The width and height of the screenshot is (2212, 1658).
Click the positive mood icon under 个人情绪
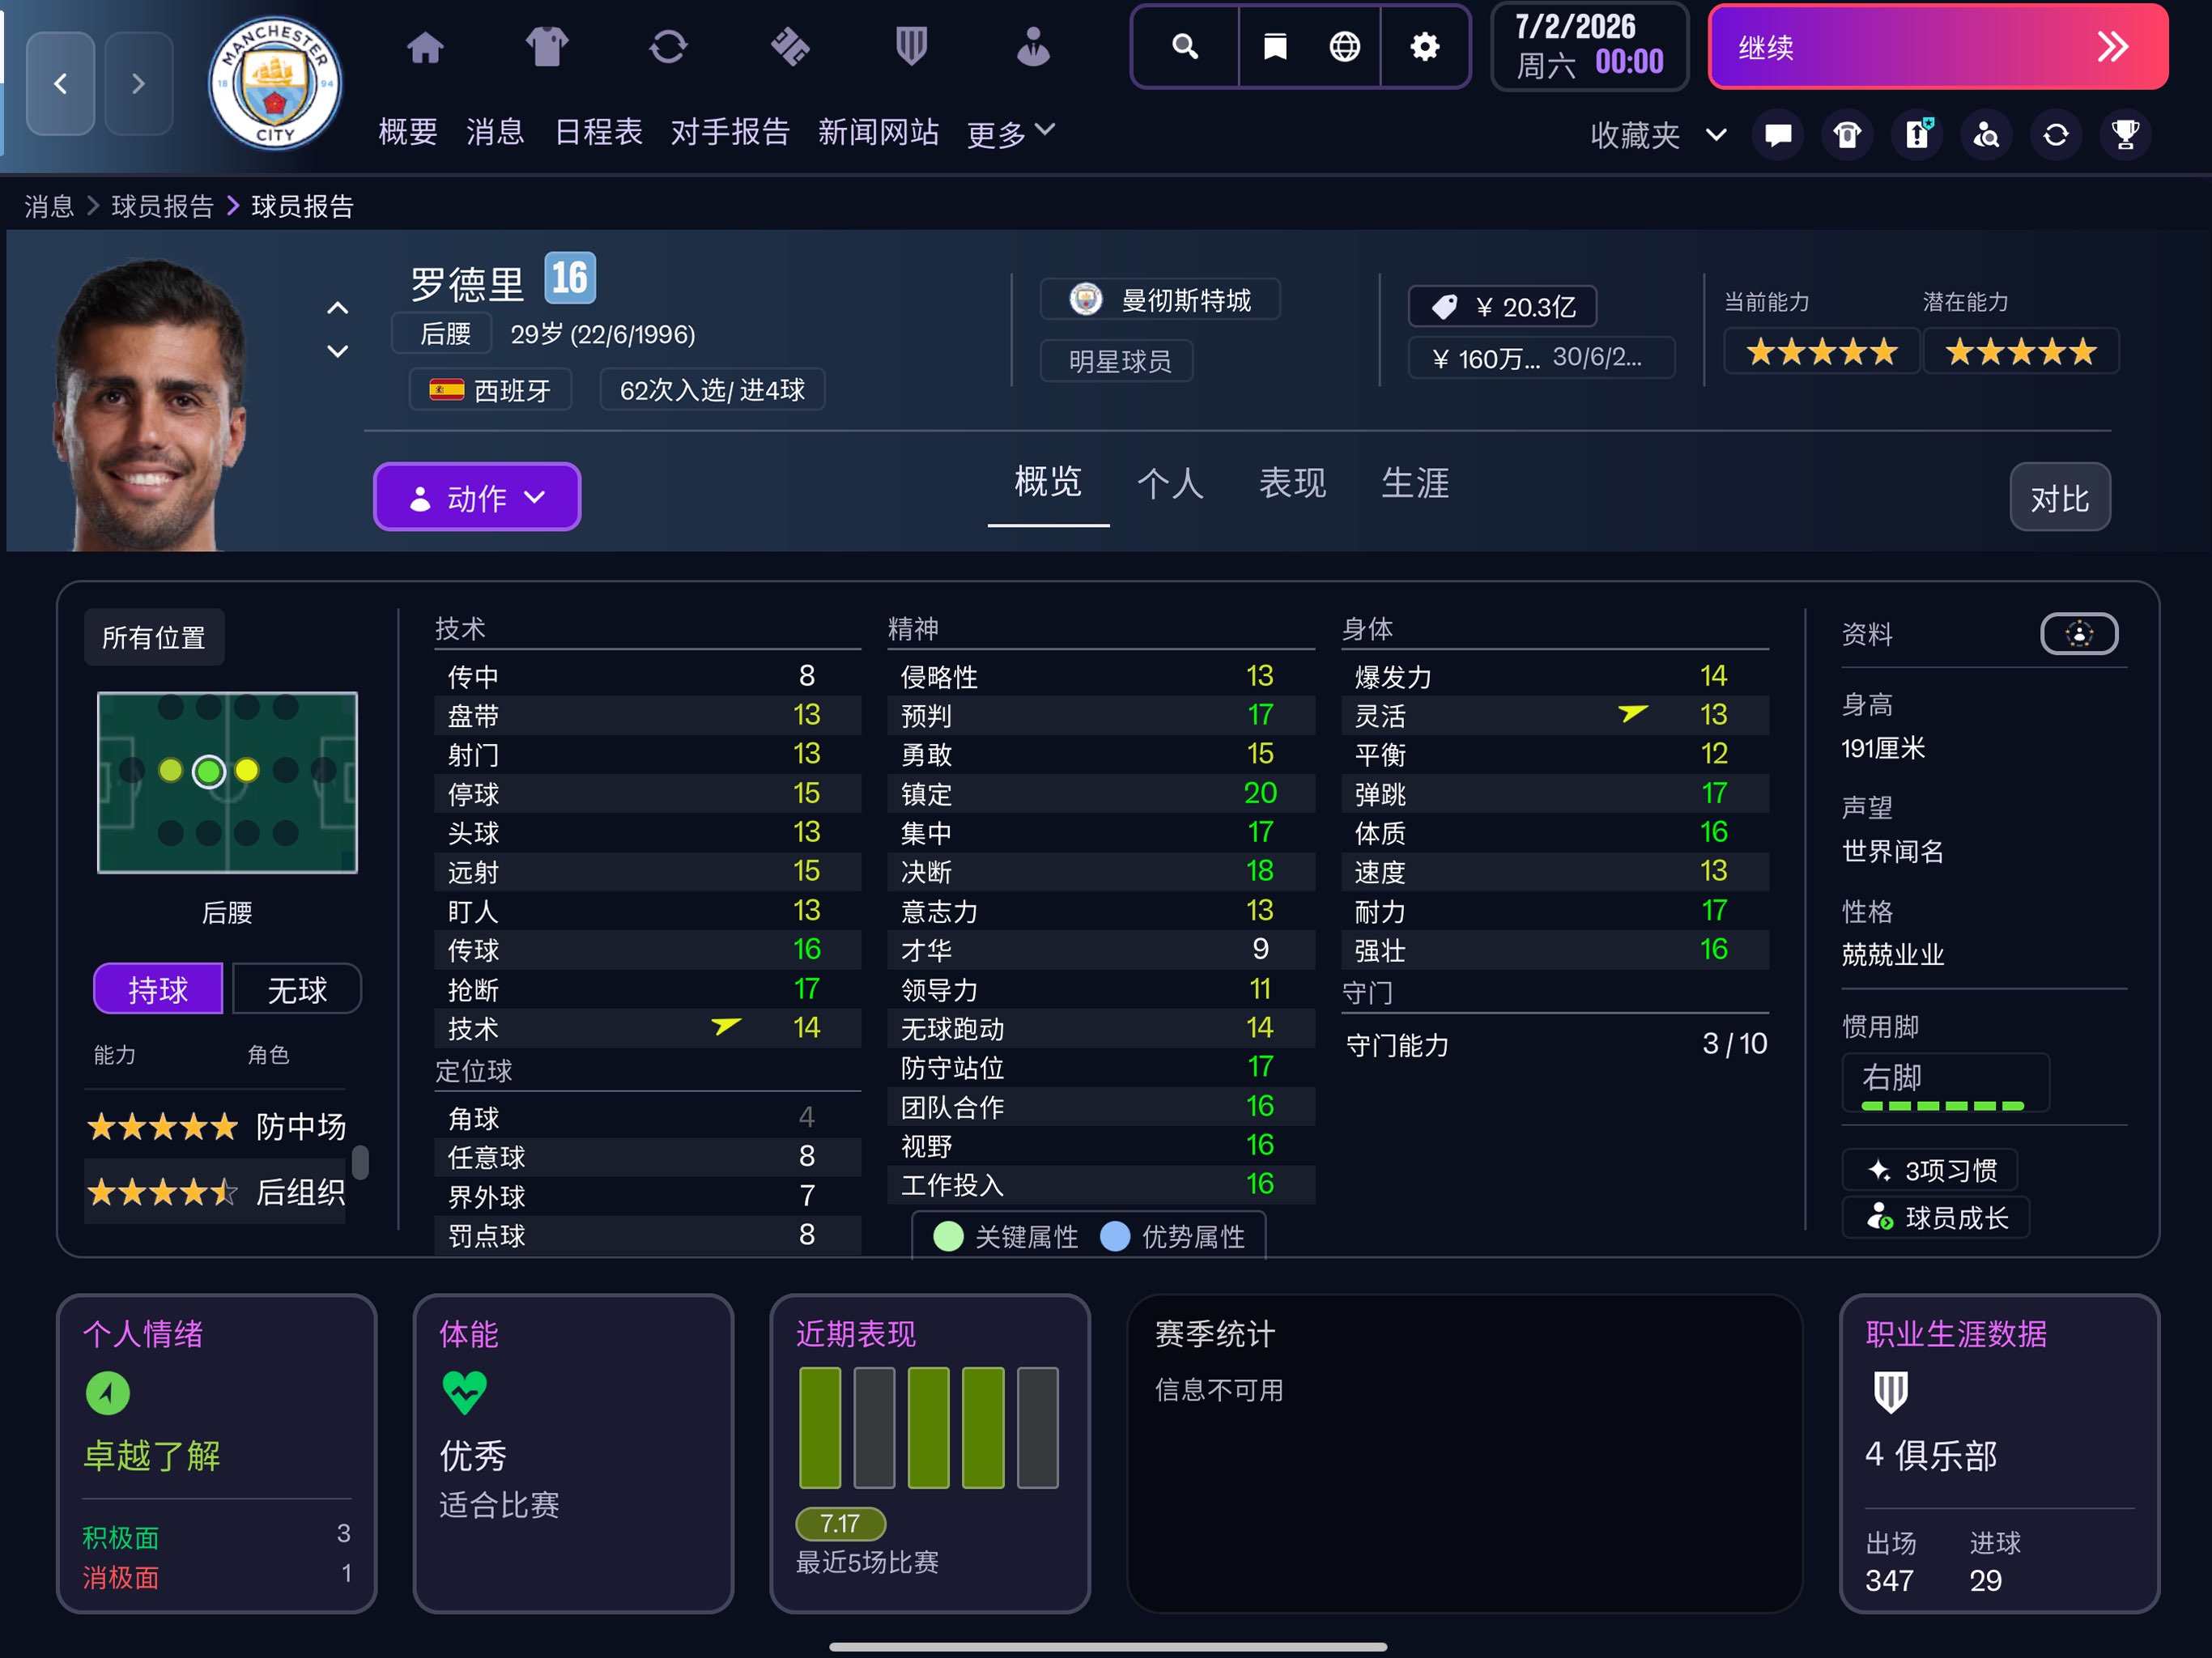point(108,1393)
